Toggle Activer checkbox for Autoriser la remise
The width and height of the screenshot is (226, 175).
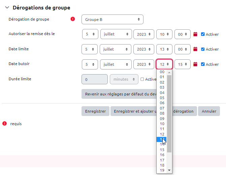tap(203, 34)
